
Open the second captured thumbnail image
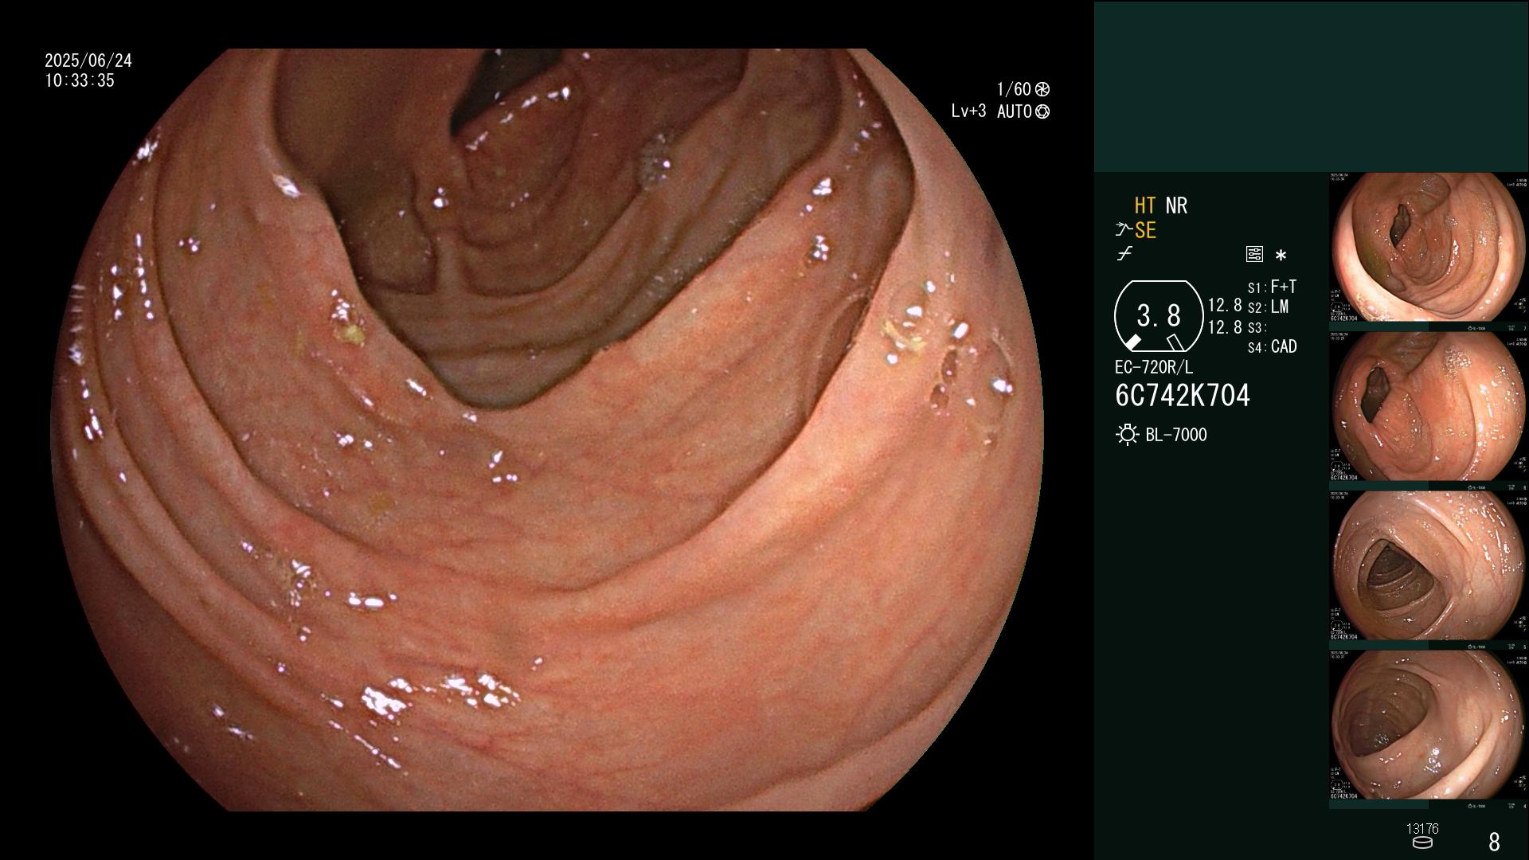point(1429,407)
